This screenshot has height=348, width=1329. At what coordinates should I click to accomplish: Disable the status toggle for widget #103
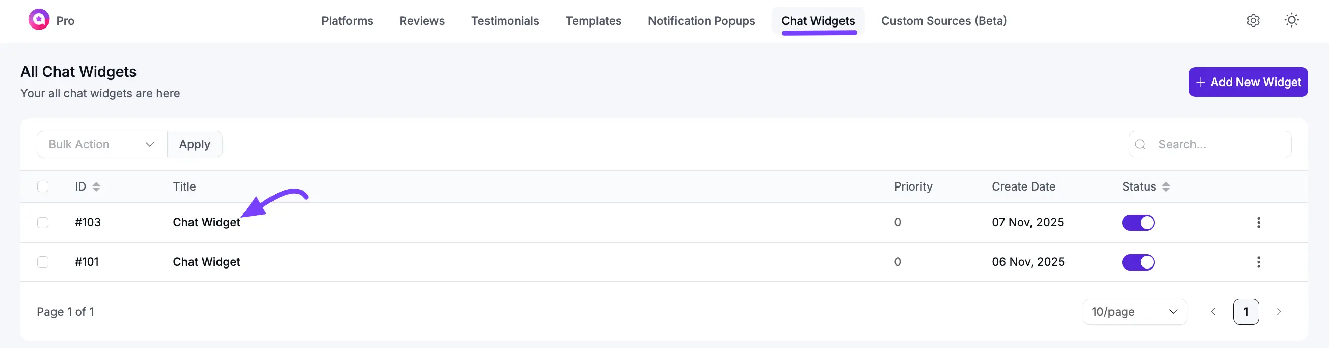click(1138, 223)
